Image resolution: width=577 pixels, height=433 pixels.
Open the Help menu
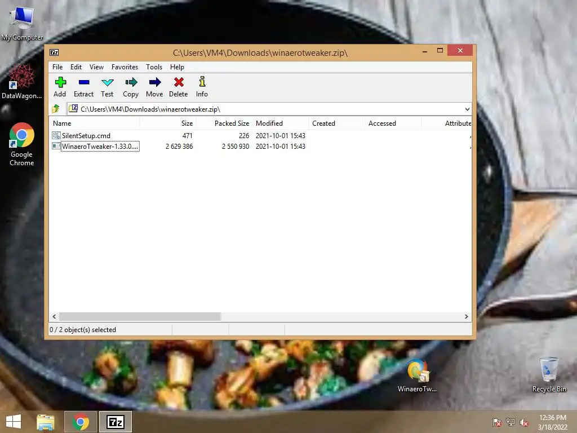177,67
